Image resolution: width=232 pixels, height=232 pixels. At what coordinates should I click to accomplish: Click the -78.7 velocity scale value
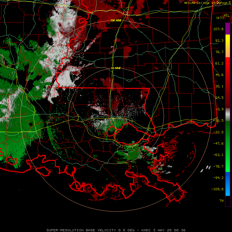tap(218, 167)
